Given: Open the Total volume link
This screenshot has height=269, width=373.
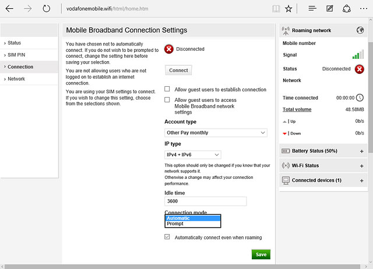Looking at the screenshot, I should point(297,109).
